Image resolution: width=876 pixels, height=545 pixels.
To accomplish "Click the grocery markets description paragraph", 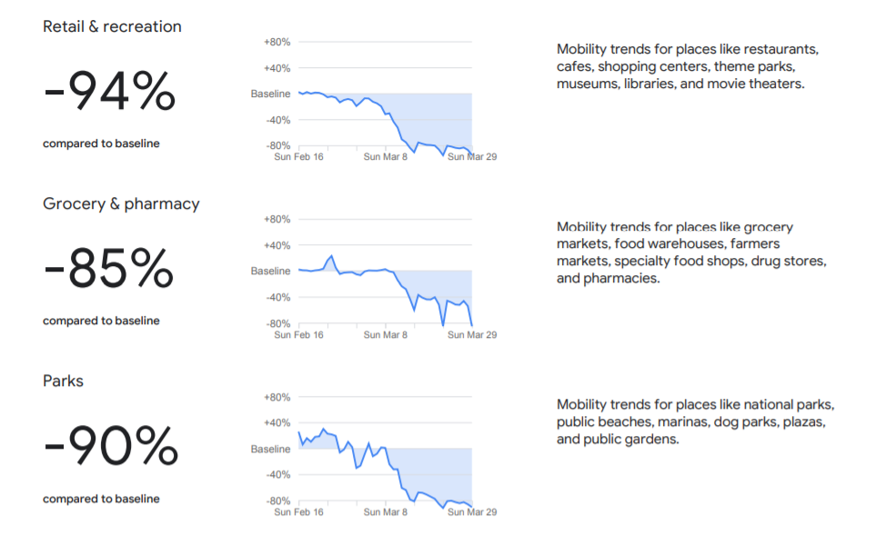I will tap(691, 253).
